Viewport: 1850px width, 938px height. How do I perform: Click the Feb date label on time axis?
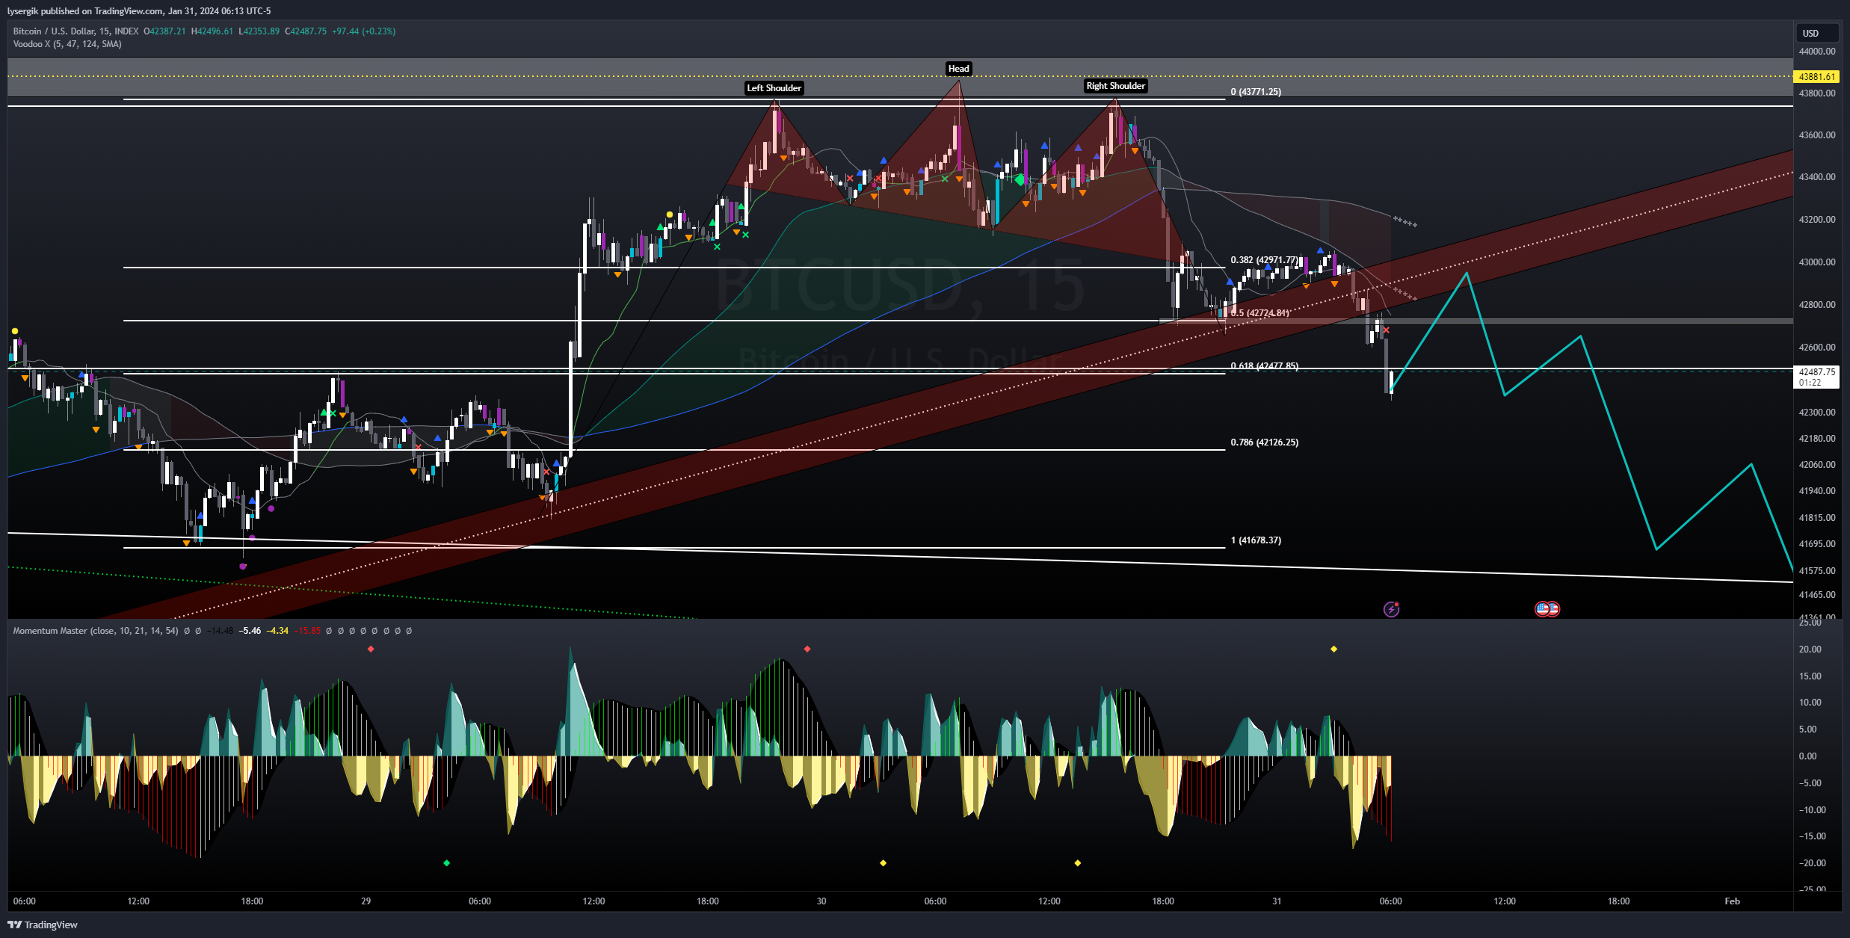point(1732,901)
